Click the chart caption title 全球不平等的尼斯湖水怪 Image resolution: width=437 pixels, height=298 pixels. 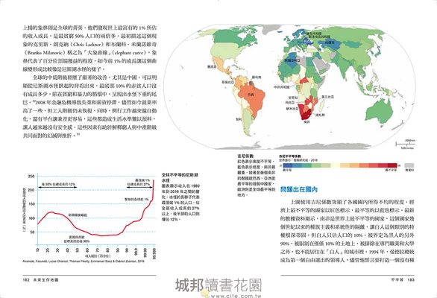(180, 177)
